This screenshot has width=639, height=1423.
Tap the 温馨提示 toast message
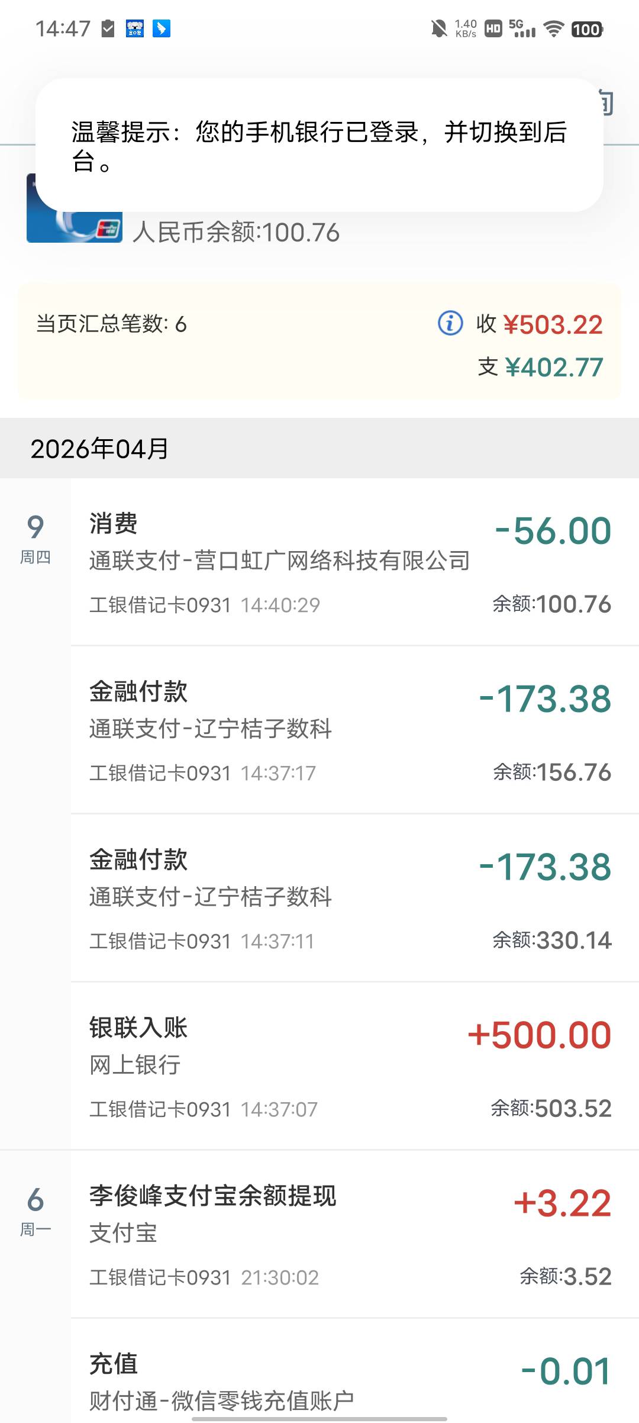coord(319,145)
